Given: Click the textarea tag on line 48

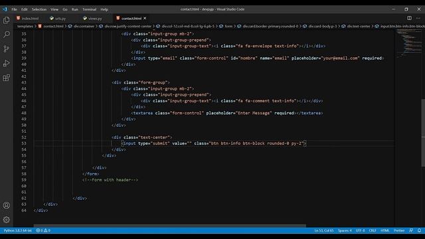Looking at the screenshot, I should 141,113.
